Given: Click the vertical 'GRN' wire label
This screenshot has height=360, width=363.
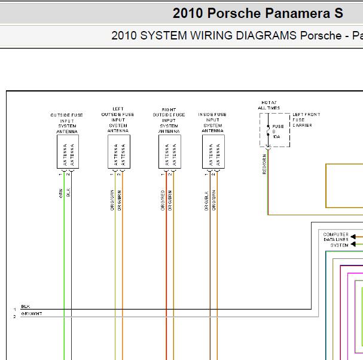Looking at the screenshot, I should tap(61, 194).
